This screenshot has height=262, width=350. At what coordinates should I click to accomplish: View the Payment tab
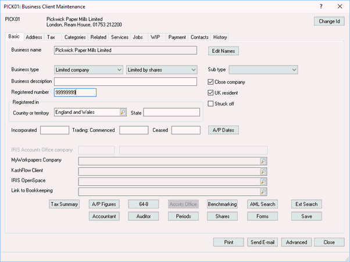click(177, 37)
